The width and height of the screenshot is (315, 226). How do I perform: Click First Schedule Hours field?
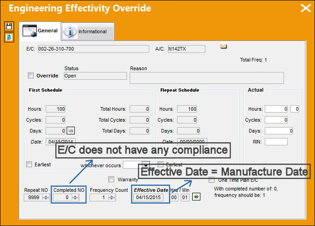pyautogui.click(x=55, y=109)
